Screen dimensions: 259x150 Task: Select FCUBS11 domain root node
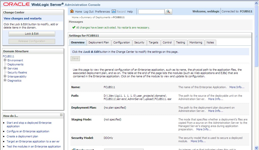click(x=8, y=56)
